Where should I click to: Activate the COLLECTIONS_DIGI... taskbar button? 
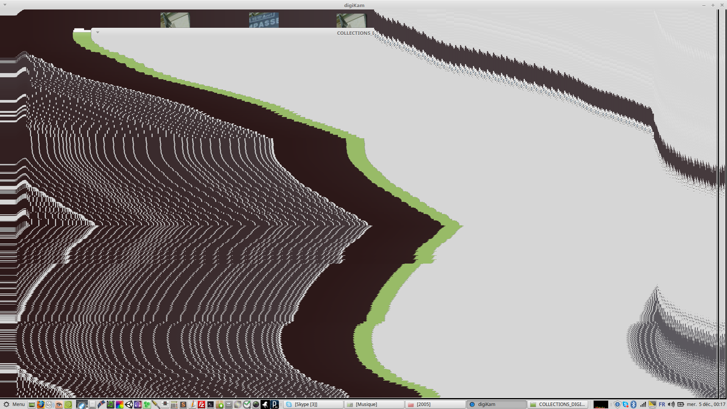[x=558, y=404]
